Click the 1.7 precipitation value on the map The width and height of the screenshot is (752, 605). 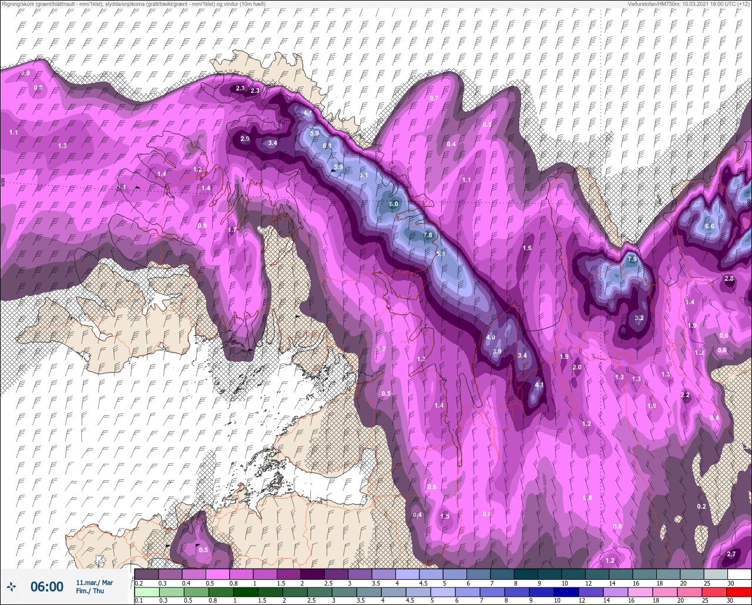(x=232, y=230)
